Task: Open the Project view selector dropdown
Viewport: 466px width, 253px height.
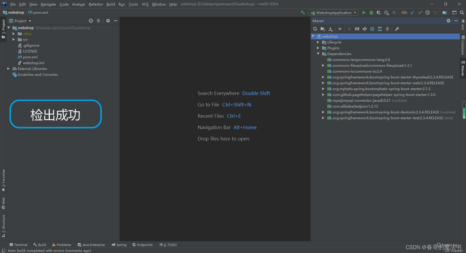Action: (20, 21)
